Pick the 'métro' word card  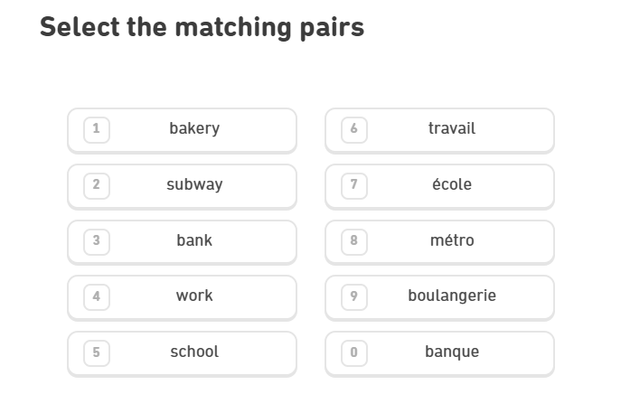click(x=451, y=241)
